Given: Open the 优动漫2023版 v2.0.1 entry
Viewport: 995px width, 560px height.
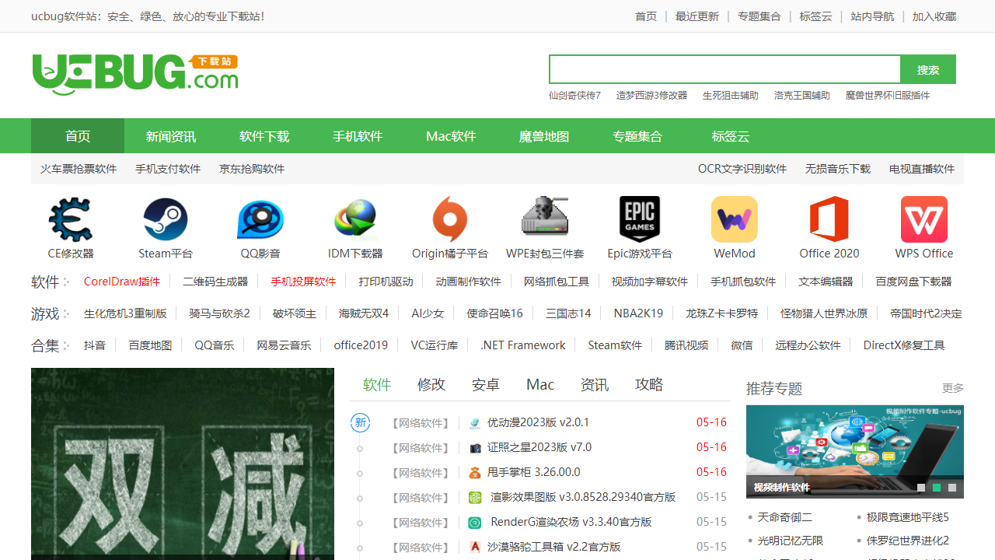Looking at the screenshot, I should (x=538, y=422).
